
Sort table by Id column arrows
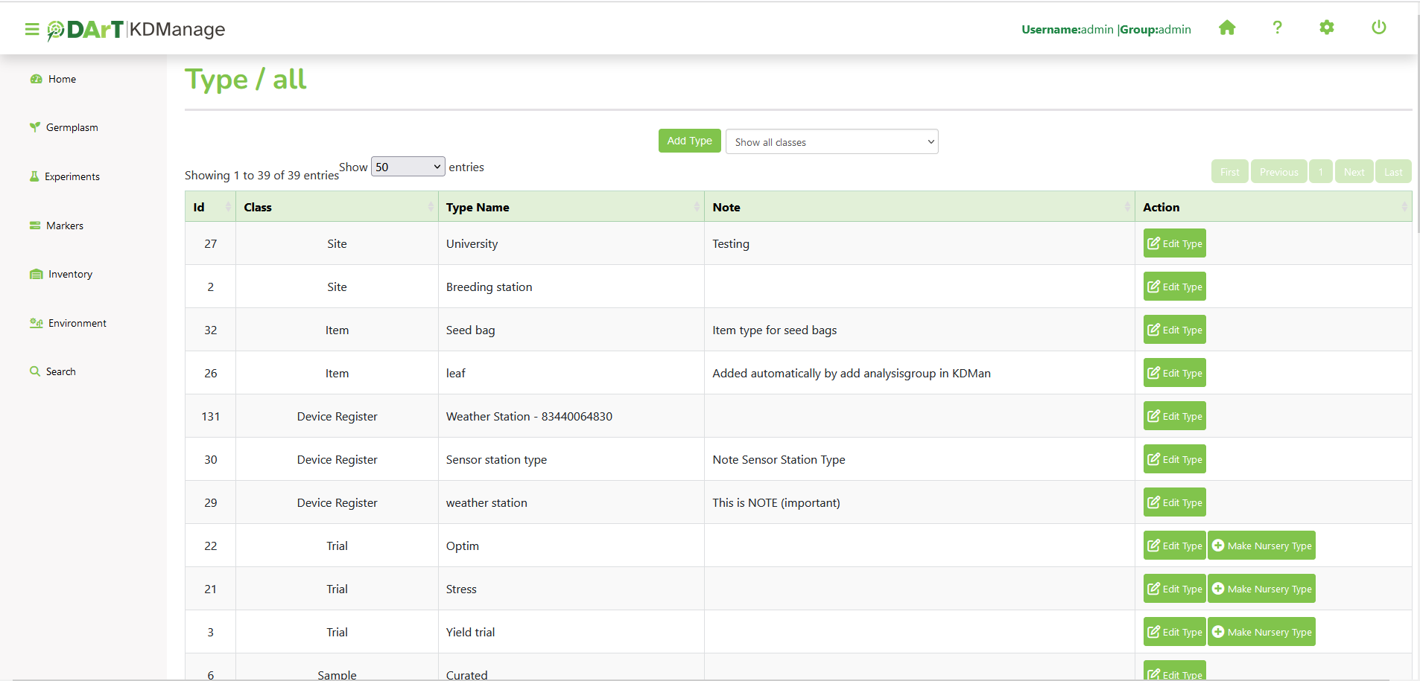click(227, 207)
